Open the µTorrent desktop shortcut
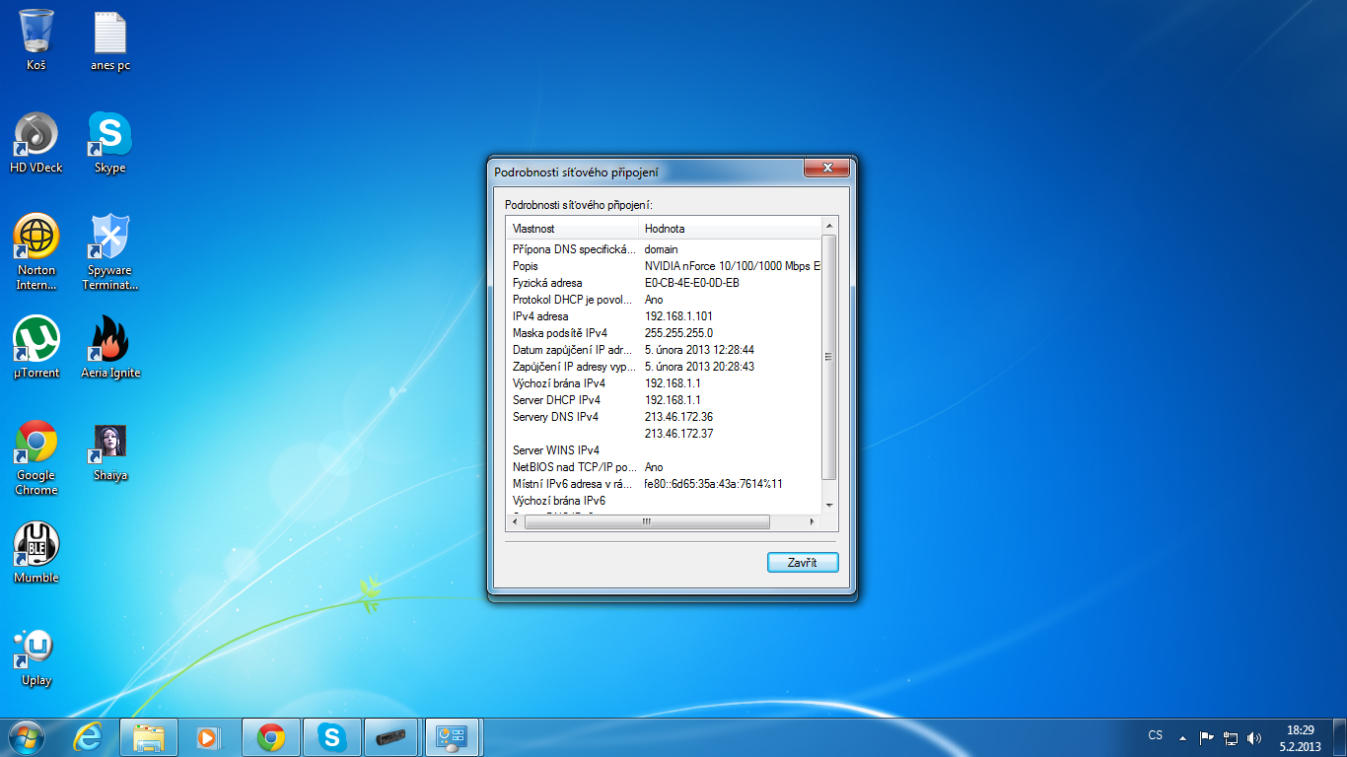This screenshot has height=757, width=1347. pos(36,341)
